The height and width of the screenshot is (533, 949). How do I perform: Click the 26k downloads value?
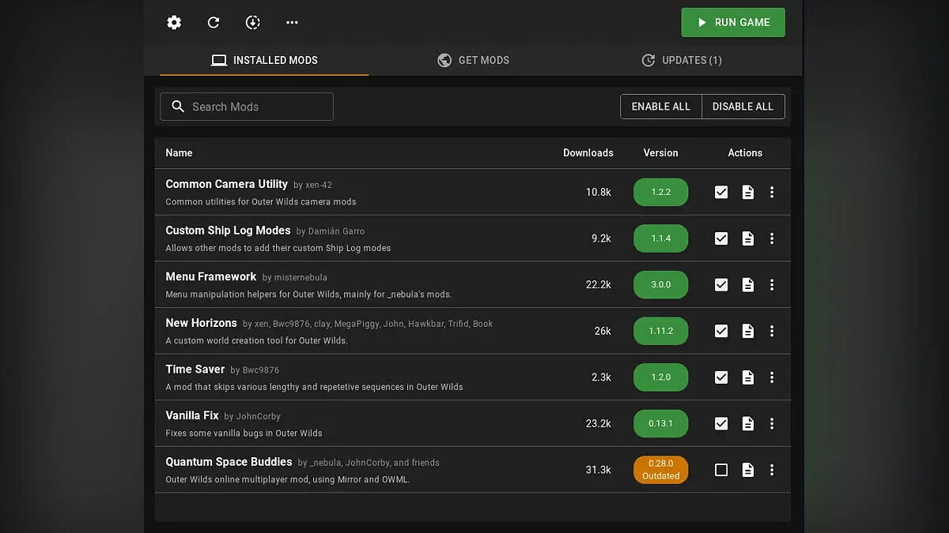tap(603, 331)
